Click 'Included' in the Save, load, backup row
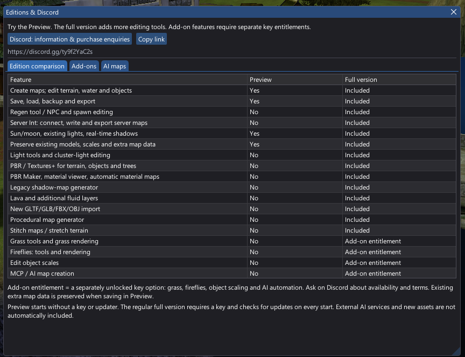This screenshot has height=357, width=465. pyautogui.click(x=399, y=101)
